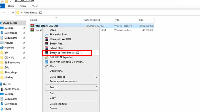Click the Network icon in sidebar

(x=2, y=48)
